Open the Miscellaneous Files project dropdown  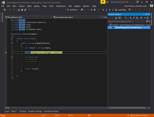click(29, 17)
